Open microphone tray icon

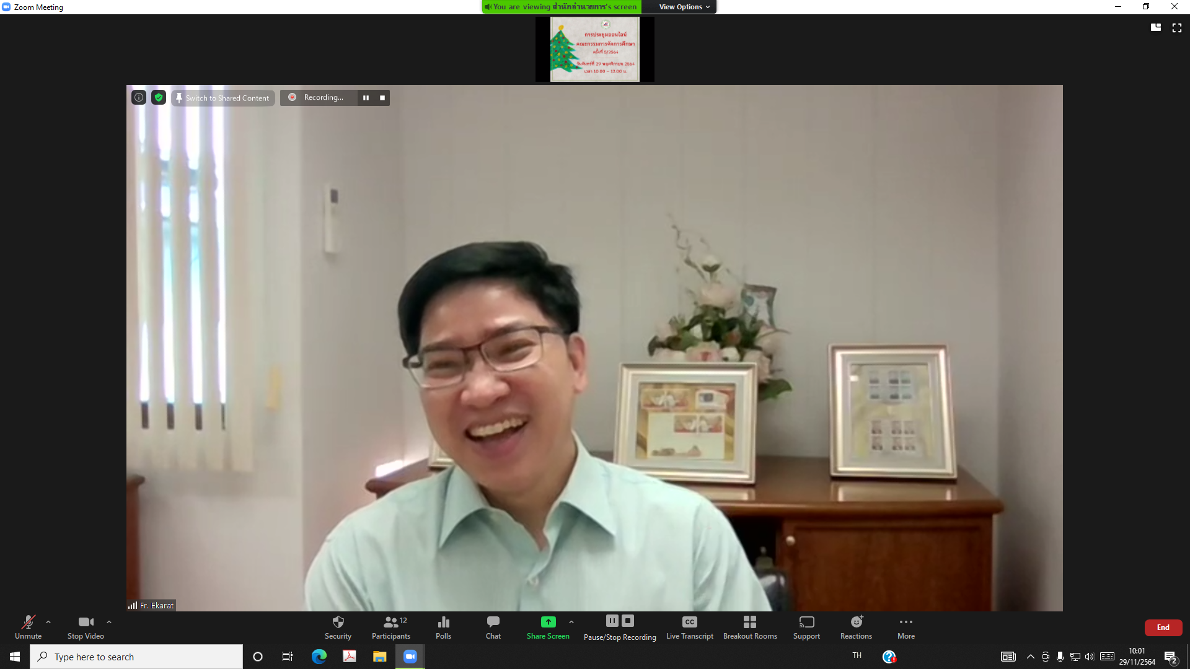pyautogui.click(x=1060, y=657)
